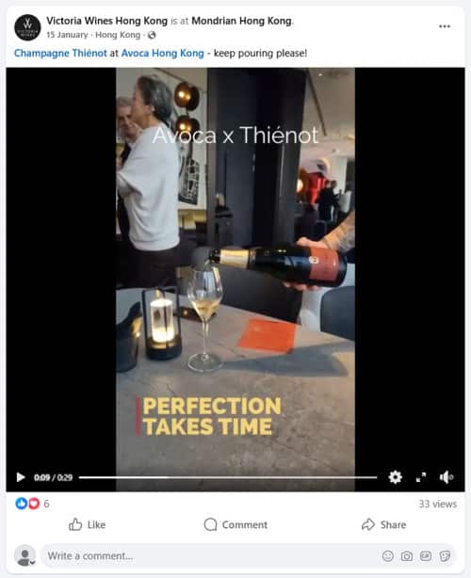471x578 pixels.
Task: Click Victoria Wines profile picture
Action: [x=27, y=27]
